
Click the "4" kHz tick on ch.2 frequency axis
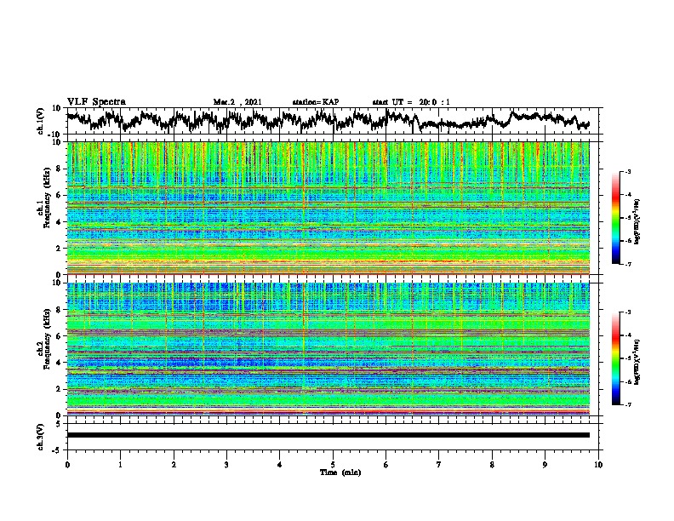(60, 363)
